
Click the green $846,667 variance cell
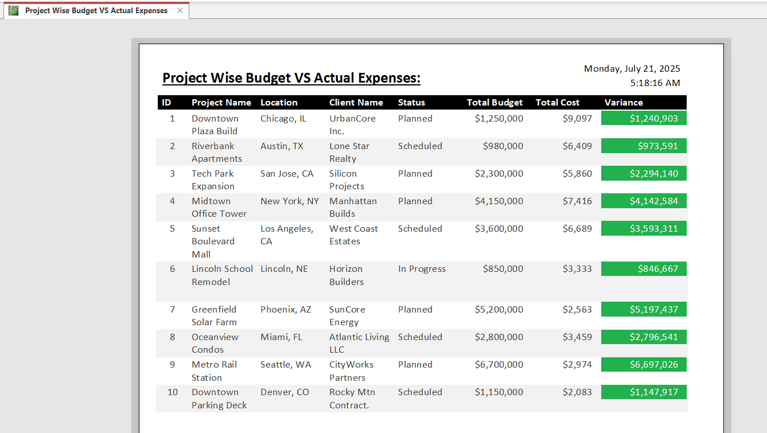644,269
